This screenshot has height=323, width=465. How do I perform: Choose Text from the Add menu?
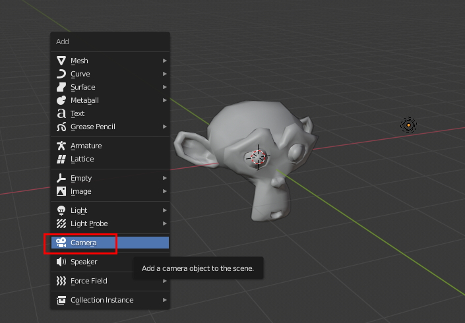tap(110, 113)
